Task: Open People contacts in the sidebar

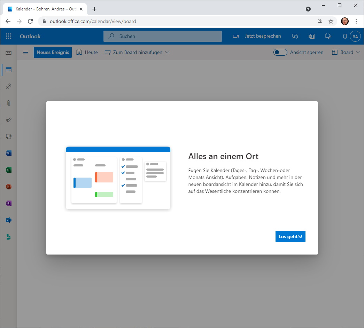Action: tap(9, 86)
